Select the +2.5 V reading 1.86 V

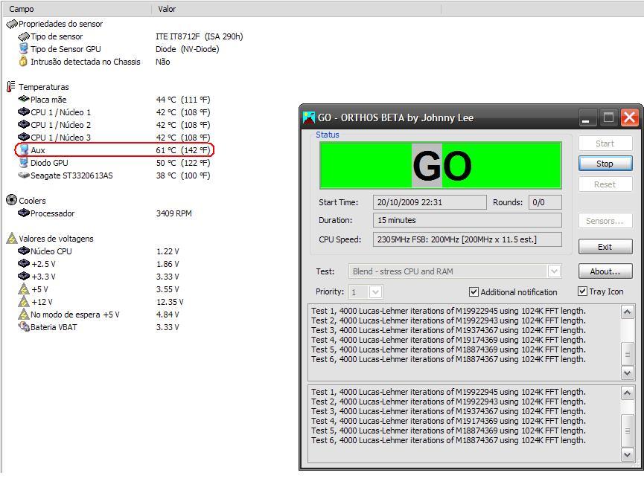pos(168,264)
